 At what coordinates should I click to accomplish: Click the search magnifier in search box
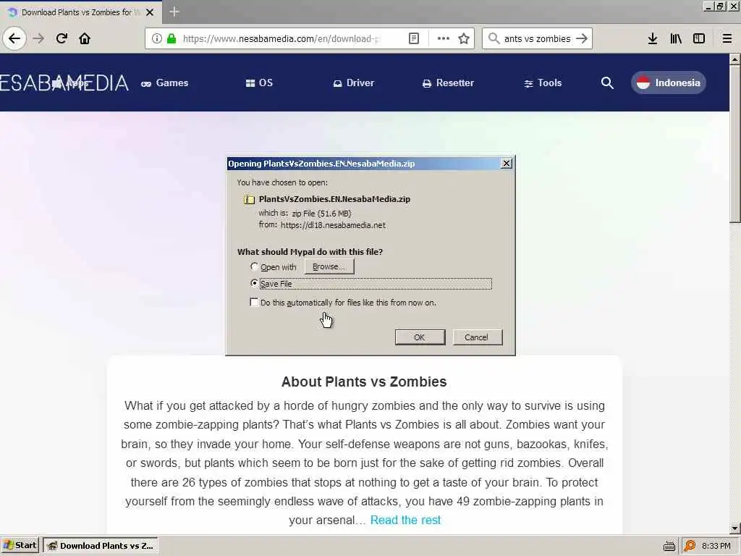(494, 38)
